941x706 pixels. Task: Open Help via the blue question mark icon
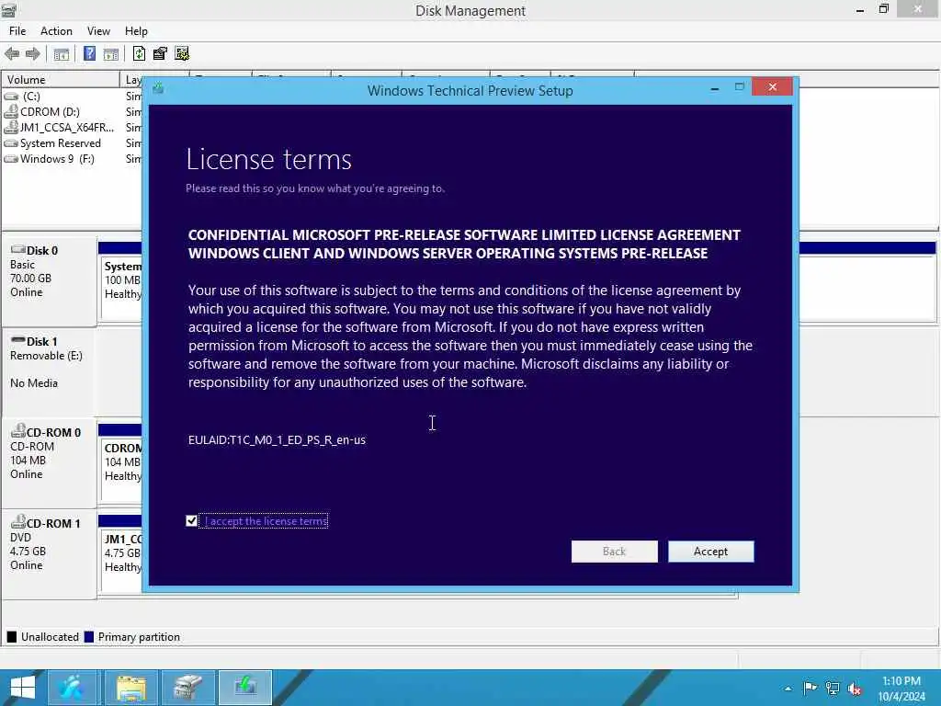point(89,53)
